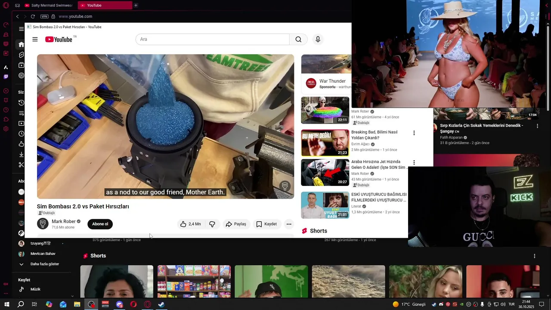Switch to Salty Mermaid Swimwear tab
This screenshot has height=310, width=551.
point(49,5)
